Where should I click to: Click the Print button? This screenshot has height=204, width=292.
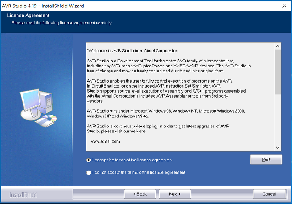pos(266,160)
